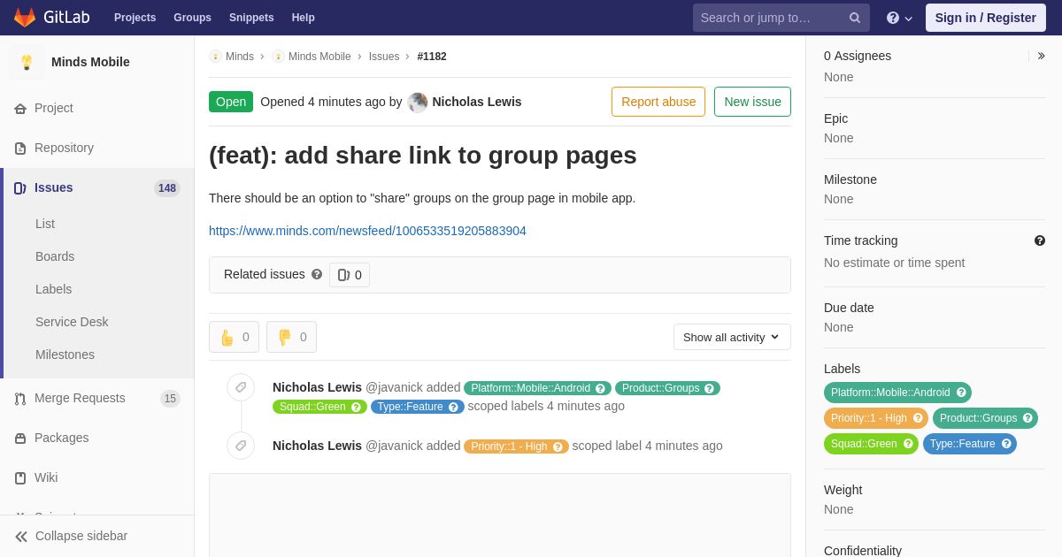Click Nicholas Lewis author name in header
The width and height of the screenshot is (1062, 557).
pos(477,102)
